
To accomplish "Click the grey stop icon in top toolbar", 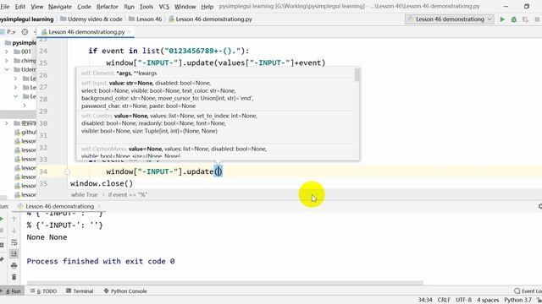I will [537, 19].
